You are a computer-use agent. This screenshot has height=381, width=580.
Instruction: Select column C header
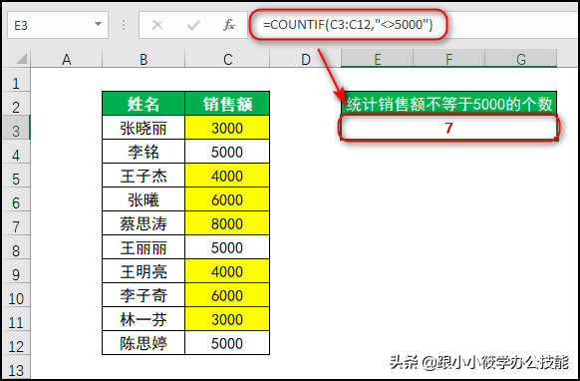coord(227,59)
